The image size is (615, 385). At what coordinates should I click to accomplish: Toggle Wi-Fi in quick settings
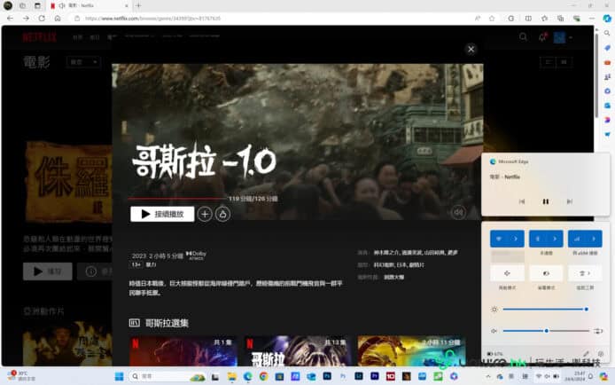click(x=499, y=239)
